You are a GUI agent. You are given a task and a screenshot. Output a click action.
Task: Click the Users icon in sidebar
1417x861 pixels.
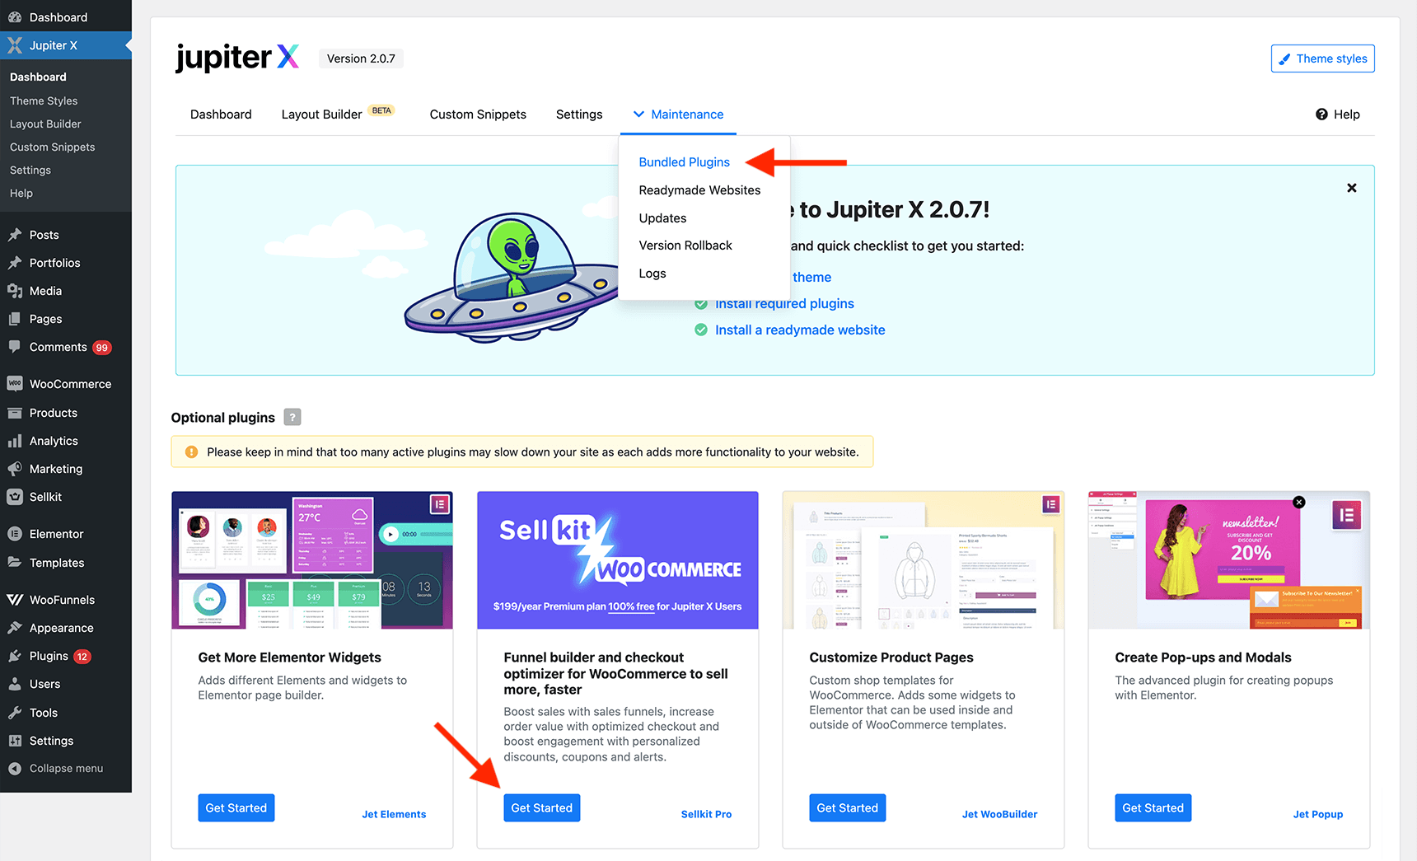coord(15,684)
